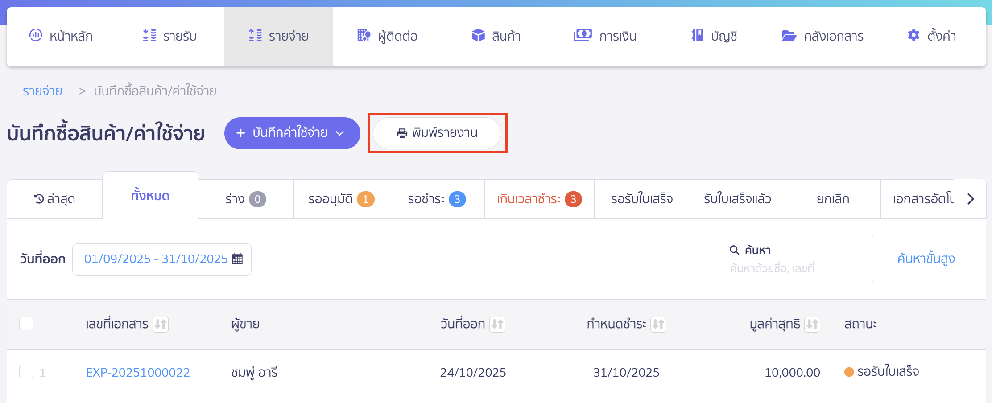
Task: Click the printer icon inside พิมพ์รายงาน
Action: (401, 132)
